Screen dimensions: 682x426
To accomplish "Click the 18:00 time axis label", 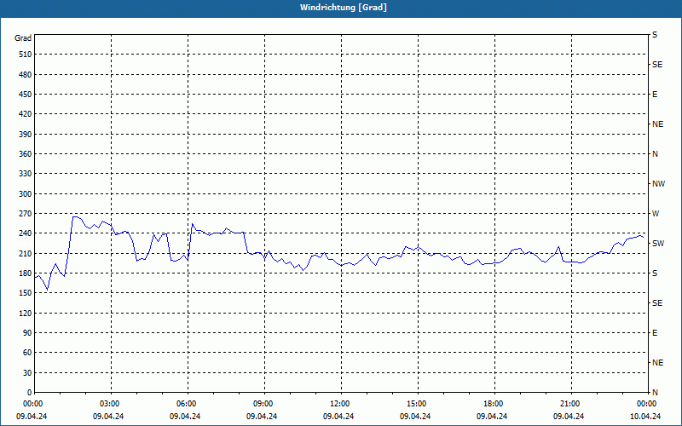I will point(494,404).
